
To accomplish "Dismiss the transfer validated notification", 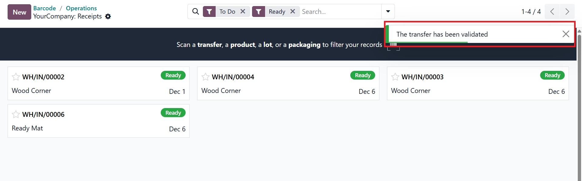I will point(566,34).
